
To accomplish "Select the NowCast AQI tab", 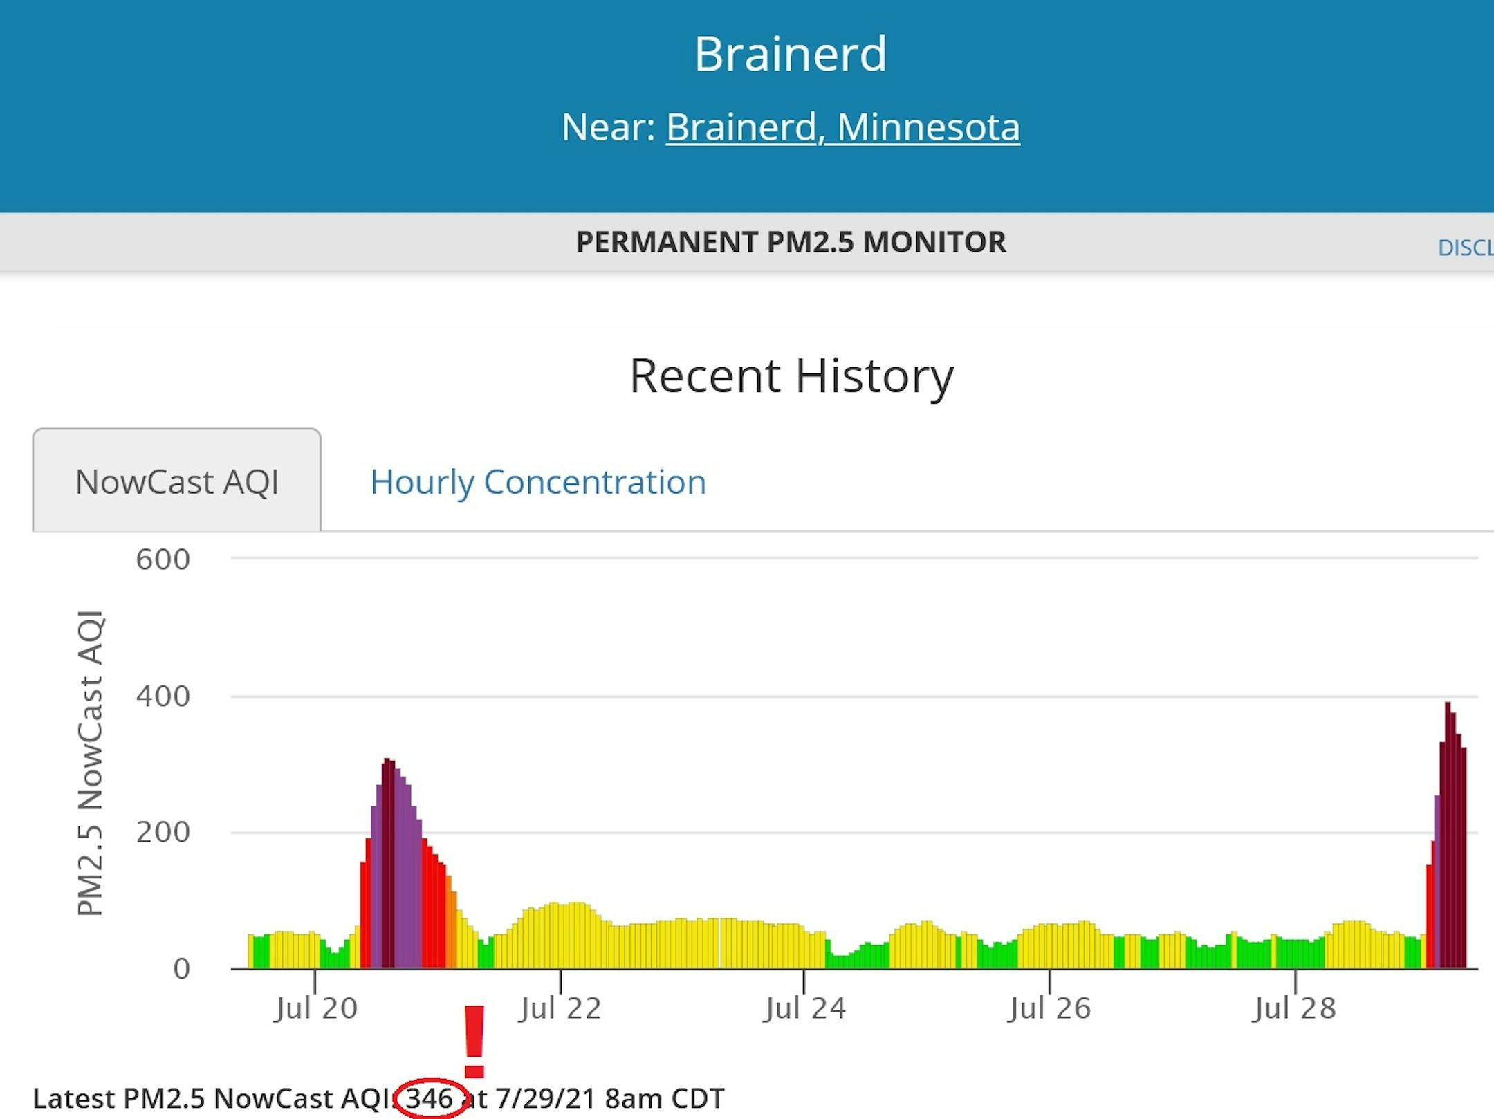I will coord(177,481).
